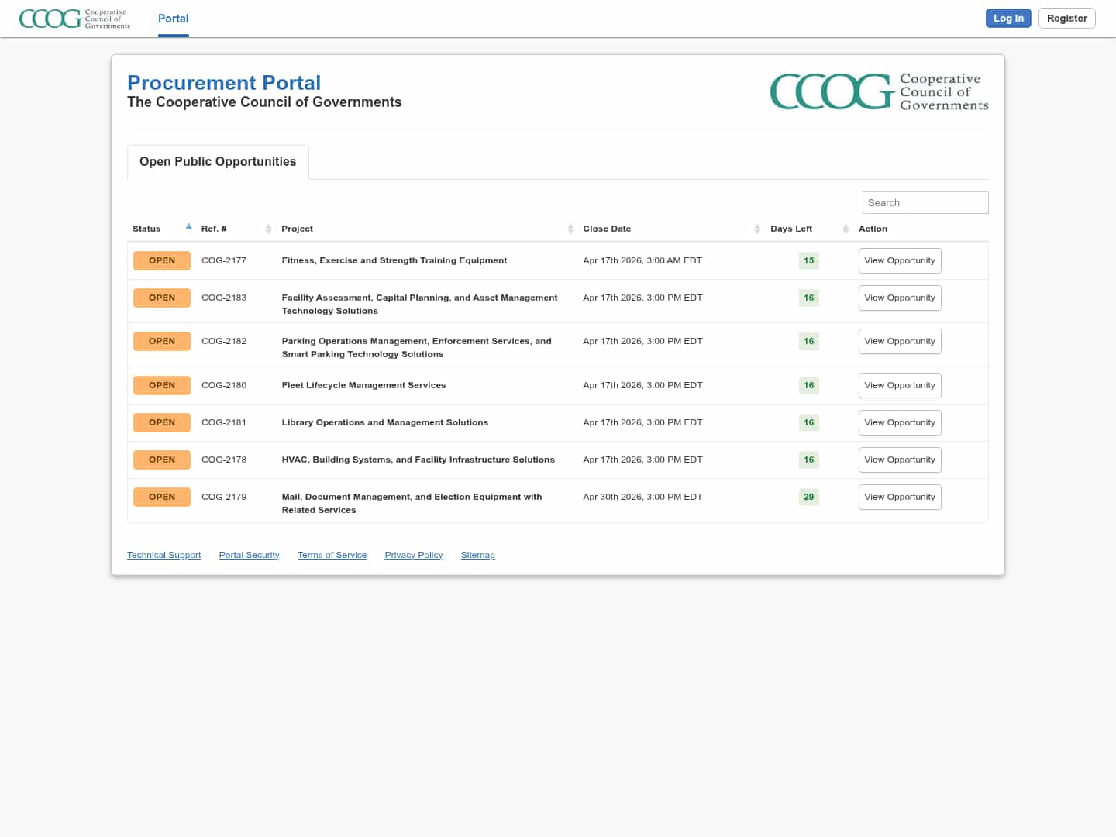This screenshot has width=1116, height=837.
Task: Select the Open Public Opportunities tab
Action: 218,162
